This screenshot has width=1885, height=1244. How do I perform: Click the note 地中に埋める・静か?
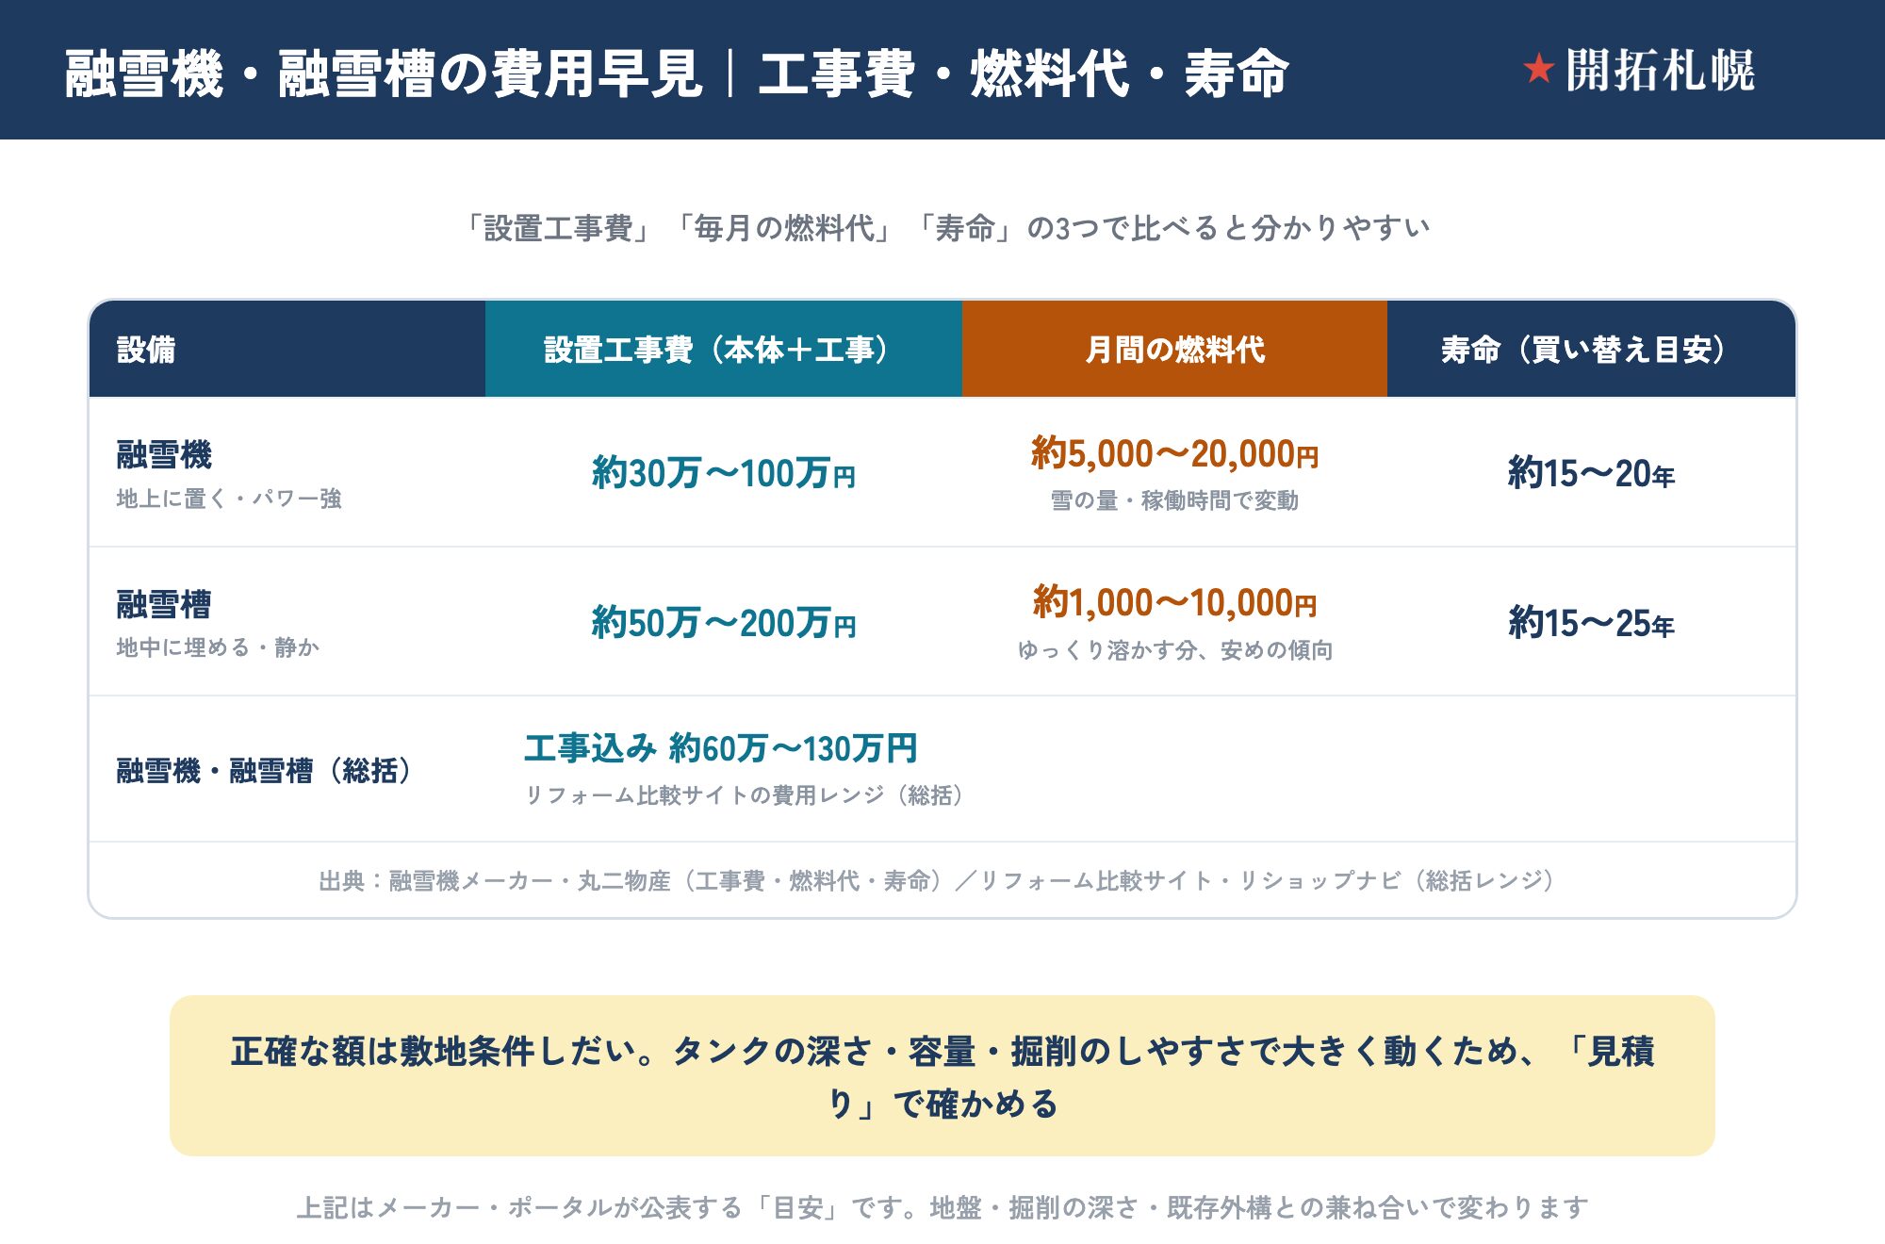coord(218,647)
